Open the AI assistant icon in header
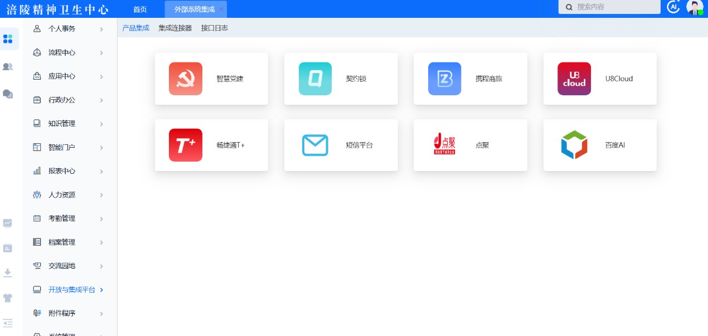708x336 pixels. 673,7
